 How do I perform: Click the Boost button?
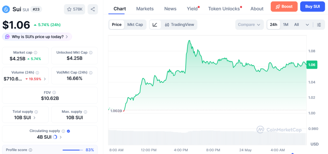click(284, 6)
